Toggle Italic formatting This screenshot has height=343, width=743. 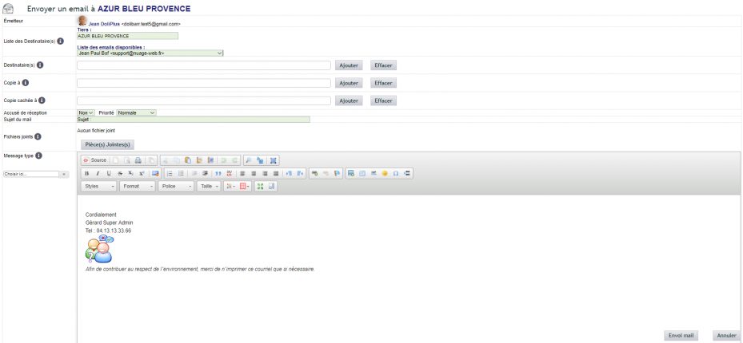coord(98,173)
